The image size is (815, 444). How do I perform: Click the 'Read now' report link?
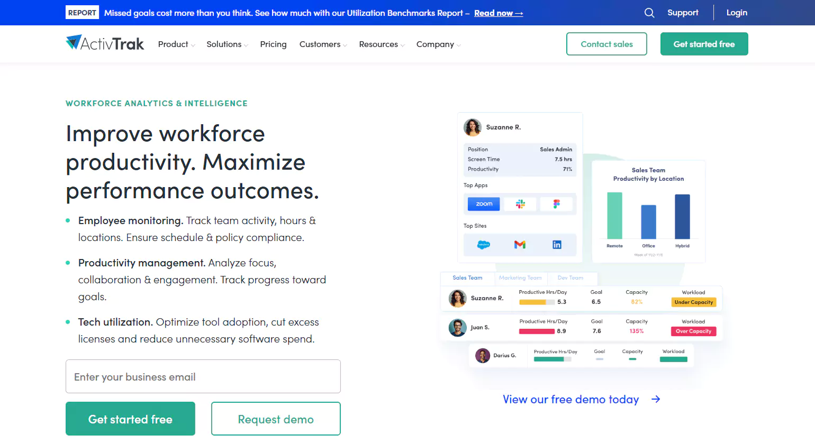pos(498,13)
